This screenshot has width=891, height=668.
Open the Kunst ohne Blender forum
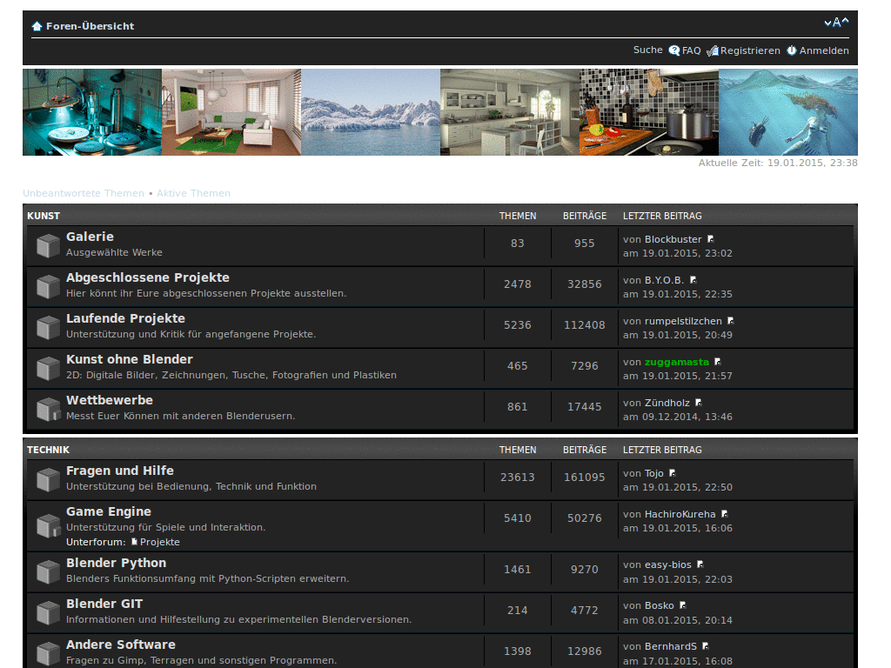tap(130, 359)
